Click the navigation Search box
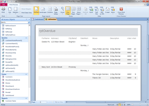The width and height of the screenshot is (149, 106). 14,22
